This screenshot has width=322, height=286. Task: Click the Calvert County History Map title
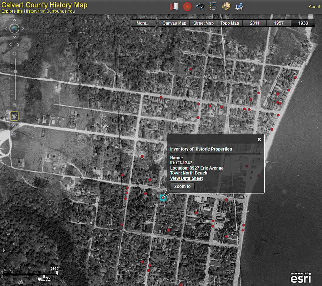[44, 5]
